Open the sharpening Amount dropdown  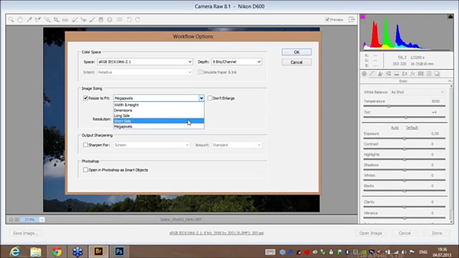236,145
